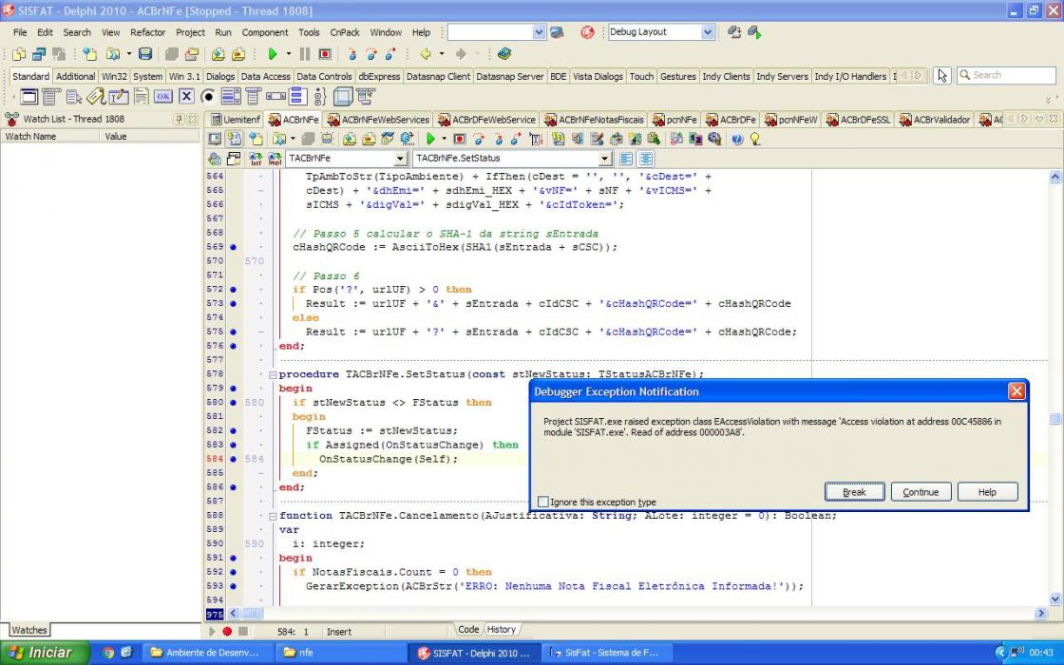The width and height of the screenshot is (1064, 665).
Task: Toggle breakpoint gutter on line 593
Action: pos(233,585)
